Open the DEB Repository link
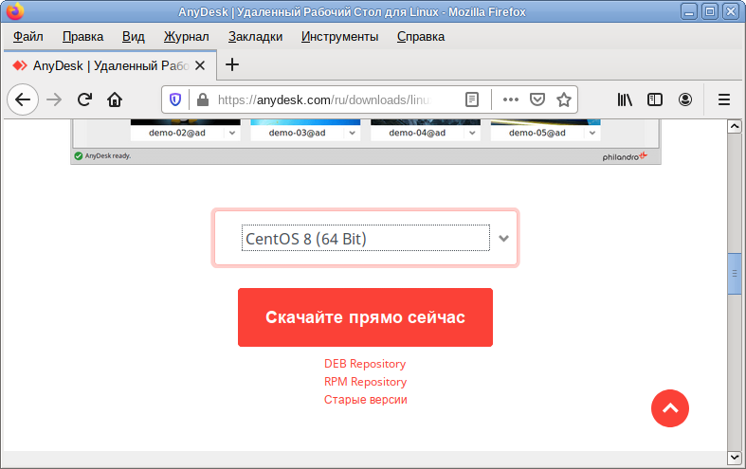 pos(365,364)
